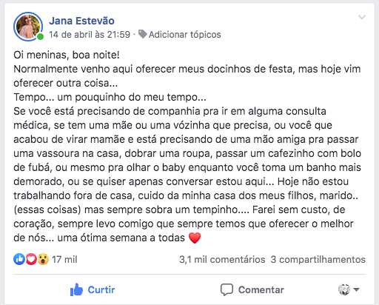Click the green online status dot

click(x=41, y=37)
